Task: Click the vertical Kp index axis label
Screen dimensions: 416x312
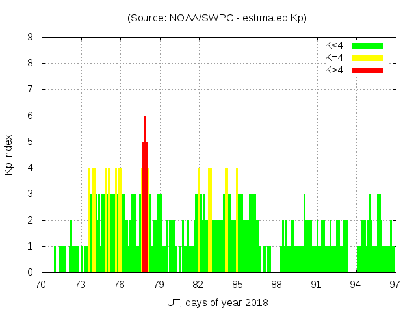Action: coord(9,155)
